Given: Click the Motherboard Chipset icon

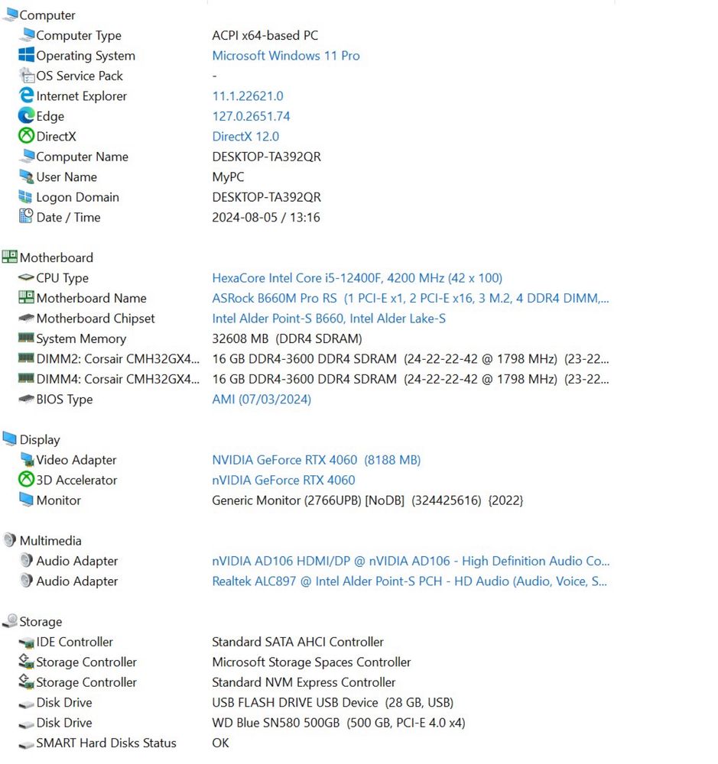Looking at the screenshot, I should [x=26, y=318].
